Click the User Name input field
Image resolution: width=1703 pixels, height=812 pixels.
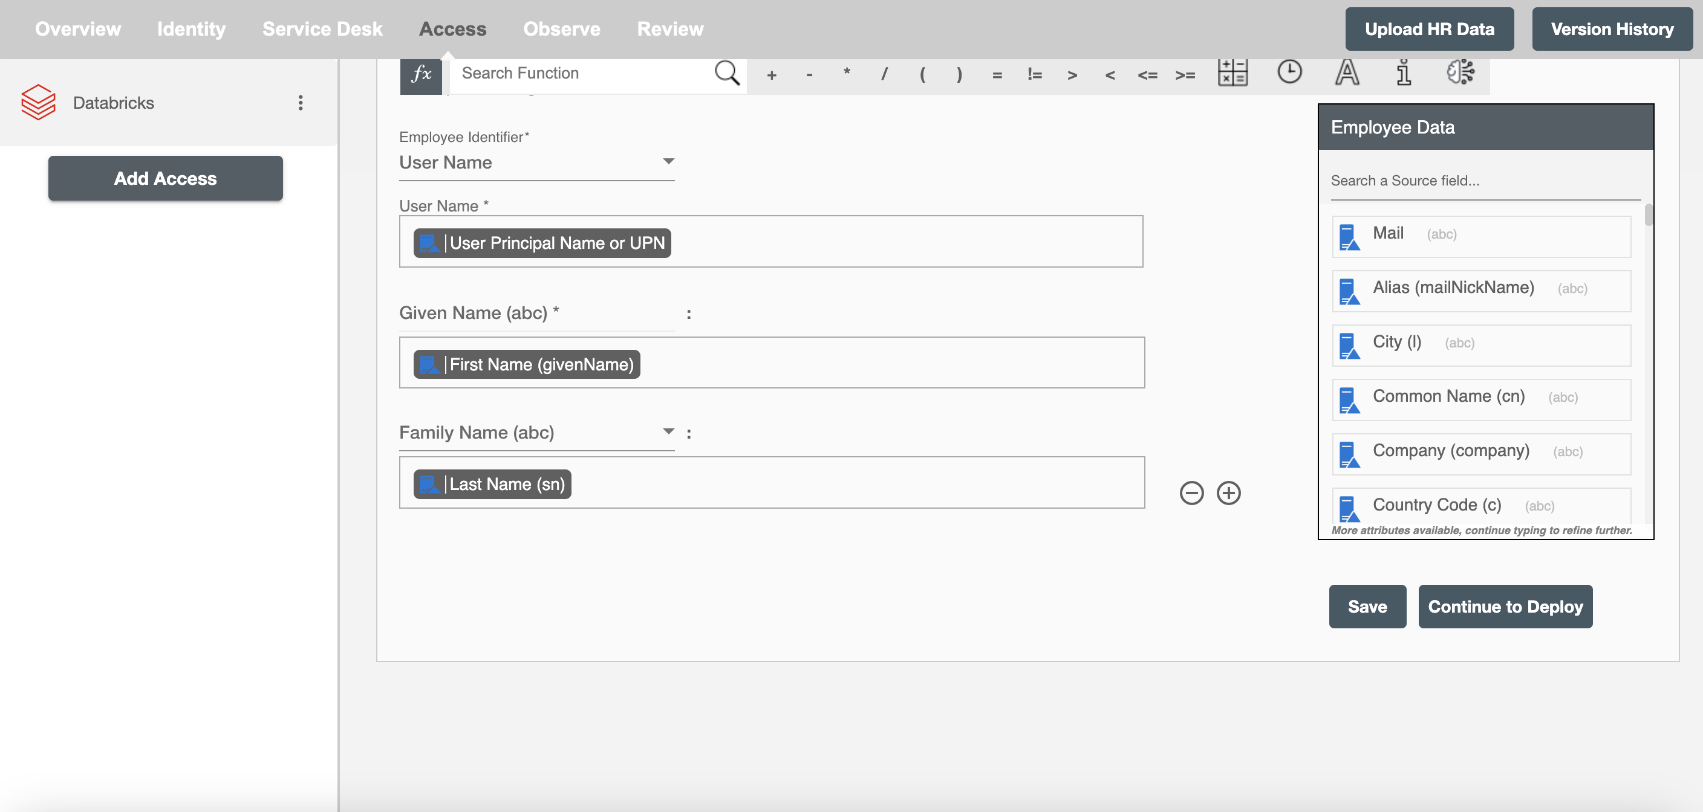click(x=773, y=242)
